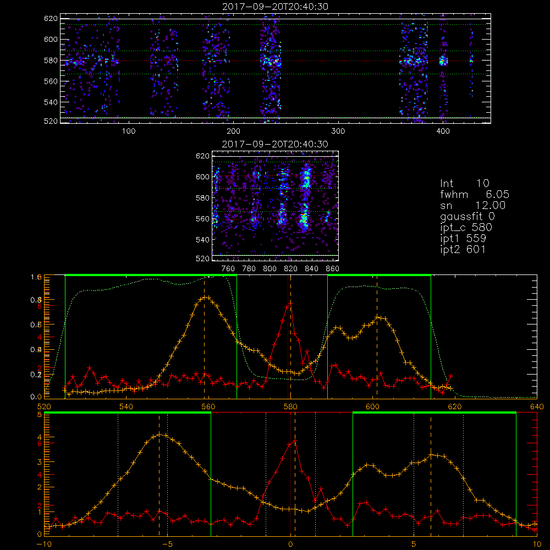This screenshot has width=550, height=550.
Task: Click the 'ipt1 559' parameter text
Action: (x=463, y=239)
